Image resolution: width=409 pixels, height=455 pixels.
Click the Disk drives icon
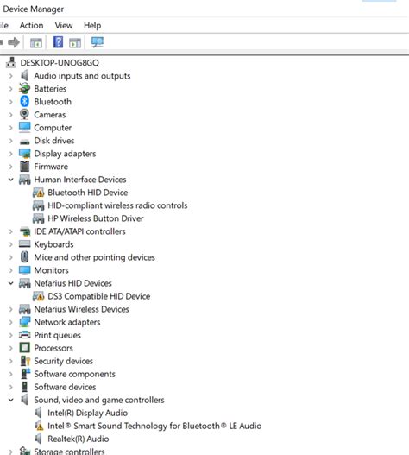[24, 142]
